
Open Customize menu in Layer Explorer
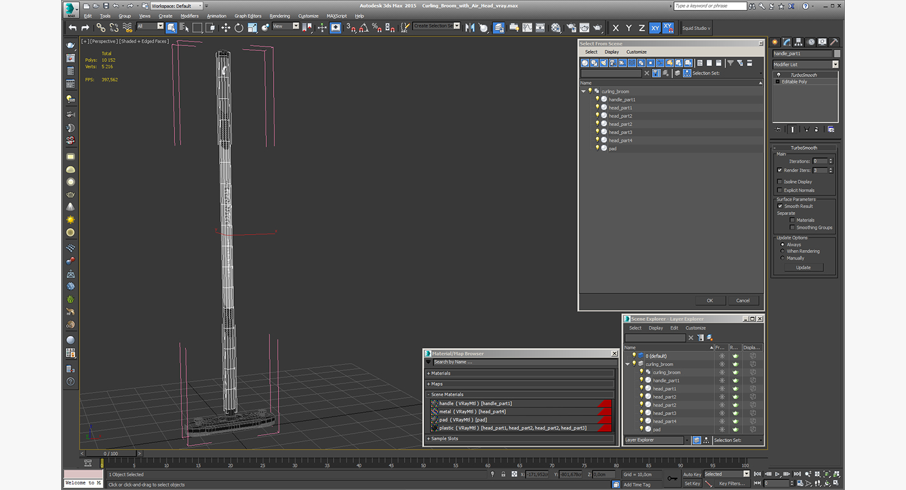(695, 328)
